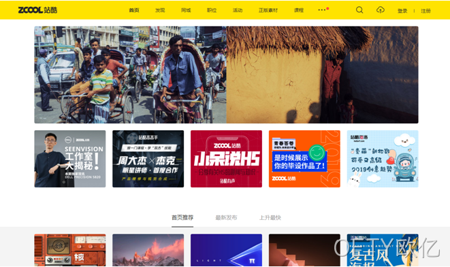Open SEENVISION 工作室大揭秘 banner card

tap(70, 159)
